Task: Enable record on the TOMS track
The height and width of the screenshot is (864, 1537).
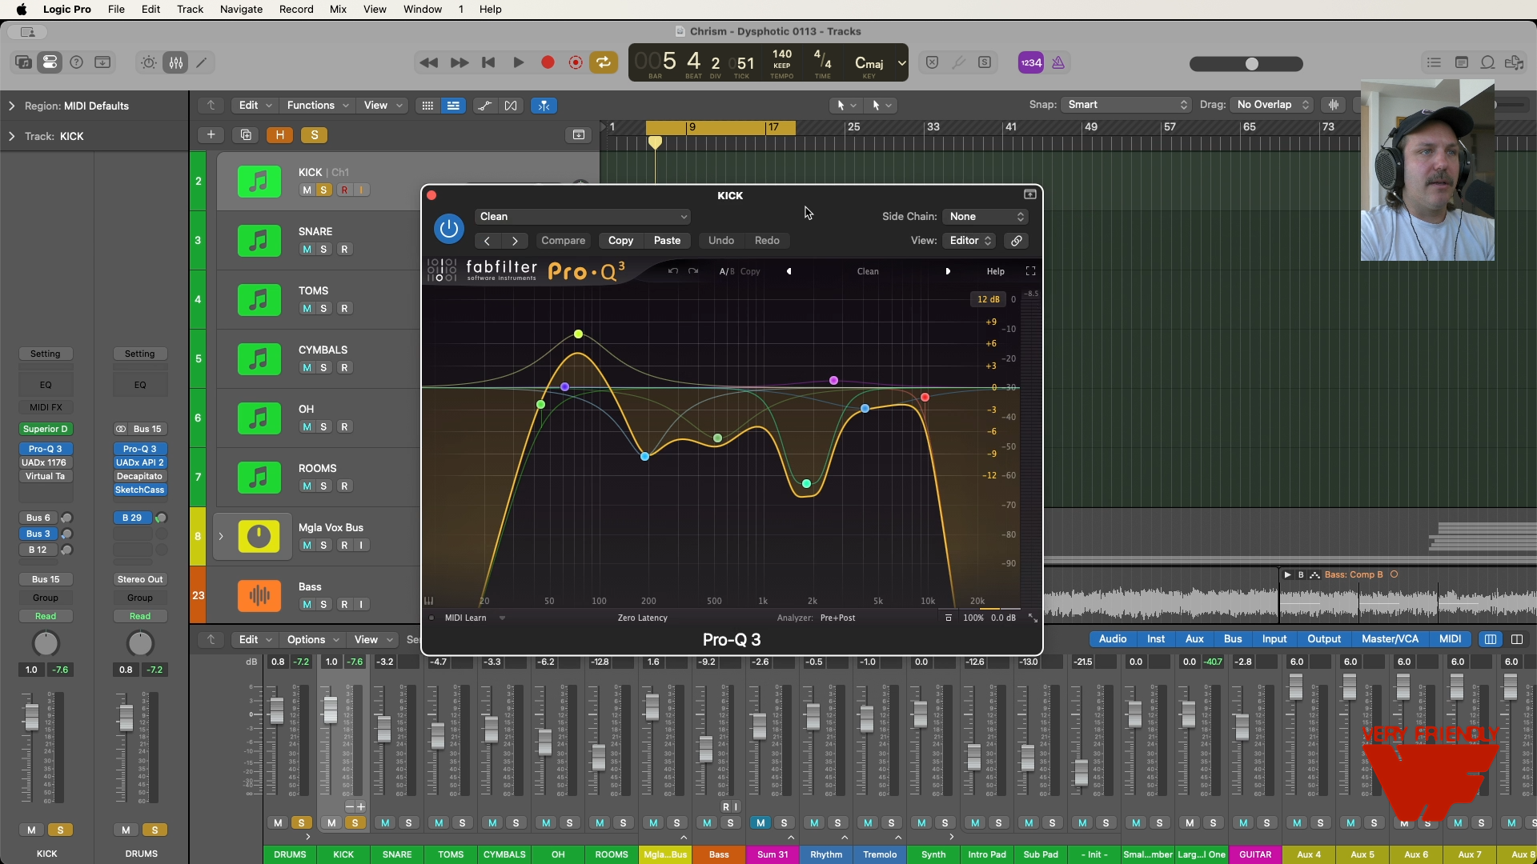Action: 344,309
